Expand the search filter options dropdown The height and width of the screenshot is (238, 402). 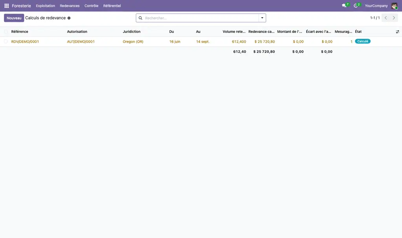pos(262,18)
